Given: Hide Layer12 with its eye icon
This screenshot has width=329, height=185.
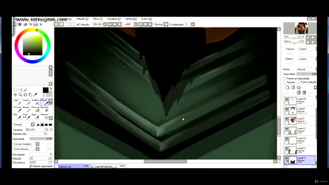Looking at the screenshot, I should (286, 129).
